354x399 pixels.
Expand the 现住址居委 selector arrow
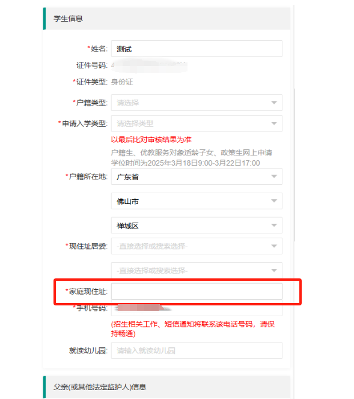point(274,246)
